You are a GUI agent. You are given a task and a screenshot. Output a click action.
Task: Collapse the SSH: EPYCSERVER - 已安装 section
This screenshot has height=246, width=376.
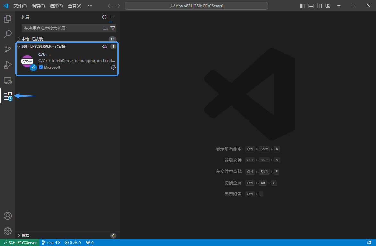(43, 46)
